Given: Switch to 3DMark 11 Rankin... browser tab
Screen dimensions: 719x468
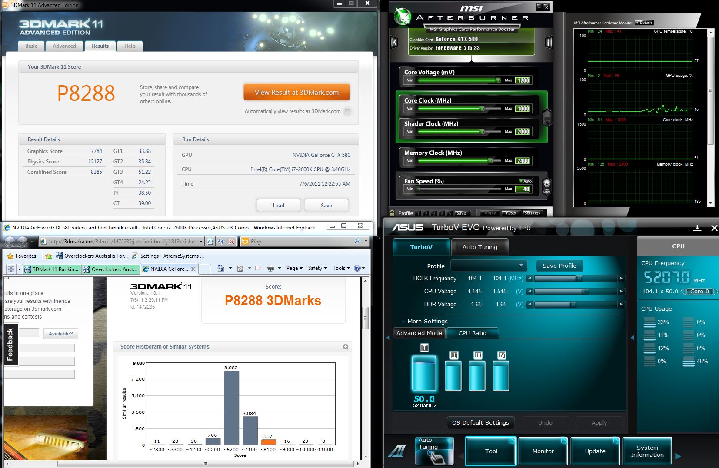Looking at the screenshot, I should 52,269.
